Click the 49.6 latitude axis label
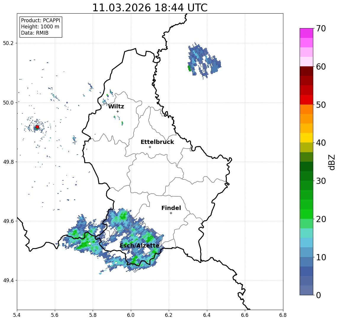The height and width of the screenshot is (321, 339). [8, 221]
